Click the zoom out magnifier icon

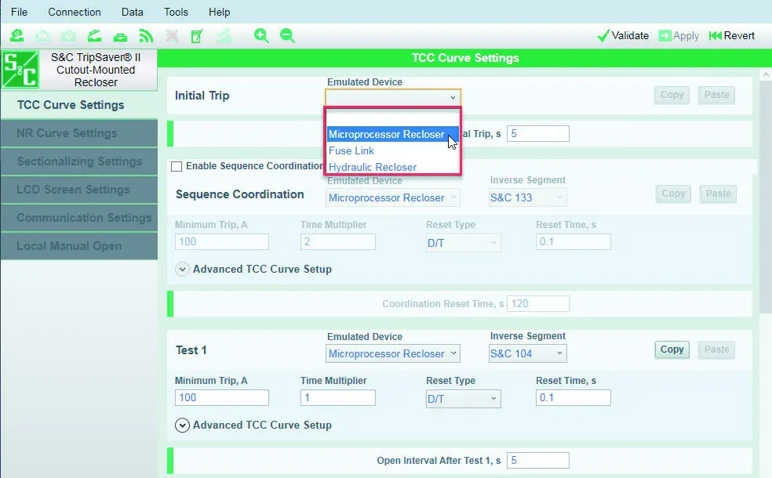click(287, 35)
